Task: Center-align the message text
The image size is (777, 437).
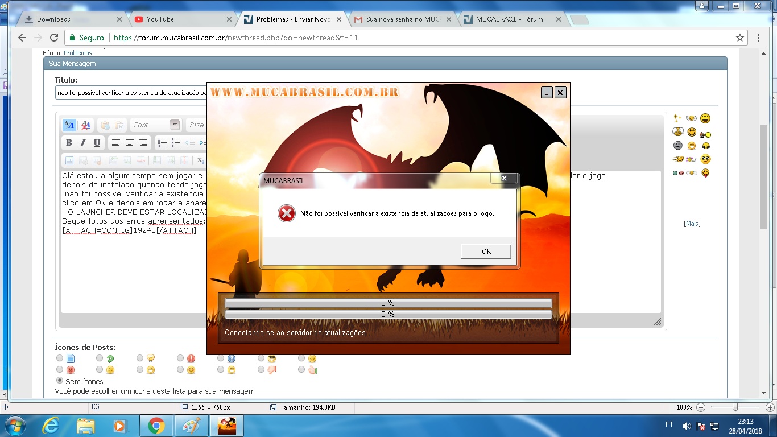Action: [x=130, y=143]
